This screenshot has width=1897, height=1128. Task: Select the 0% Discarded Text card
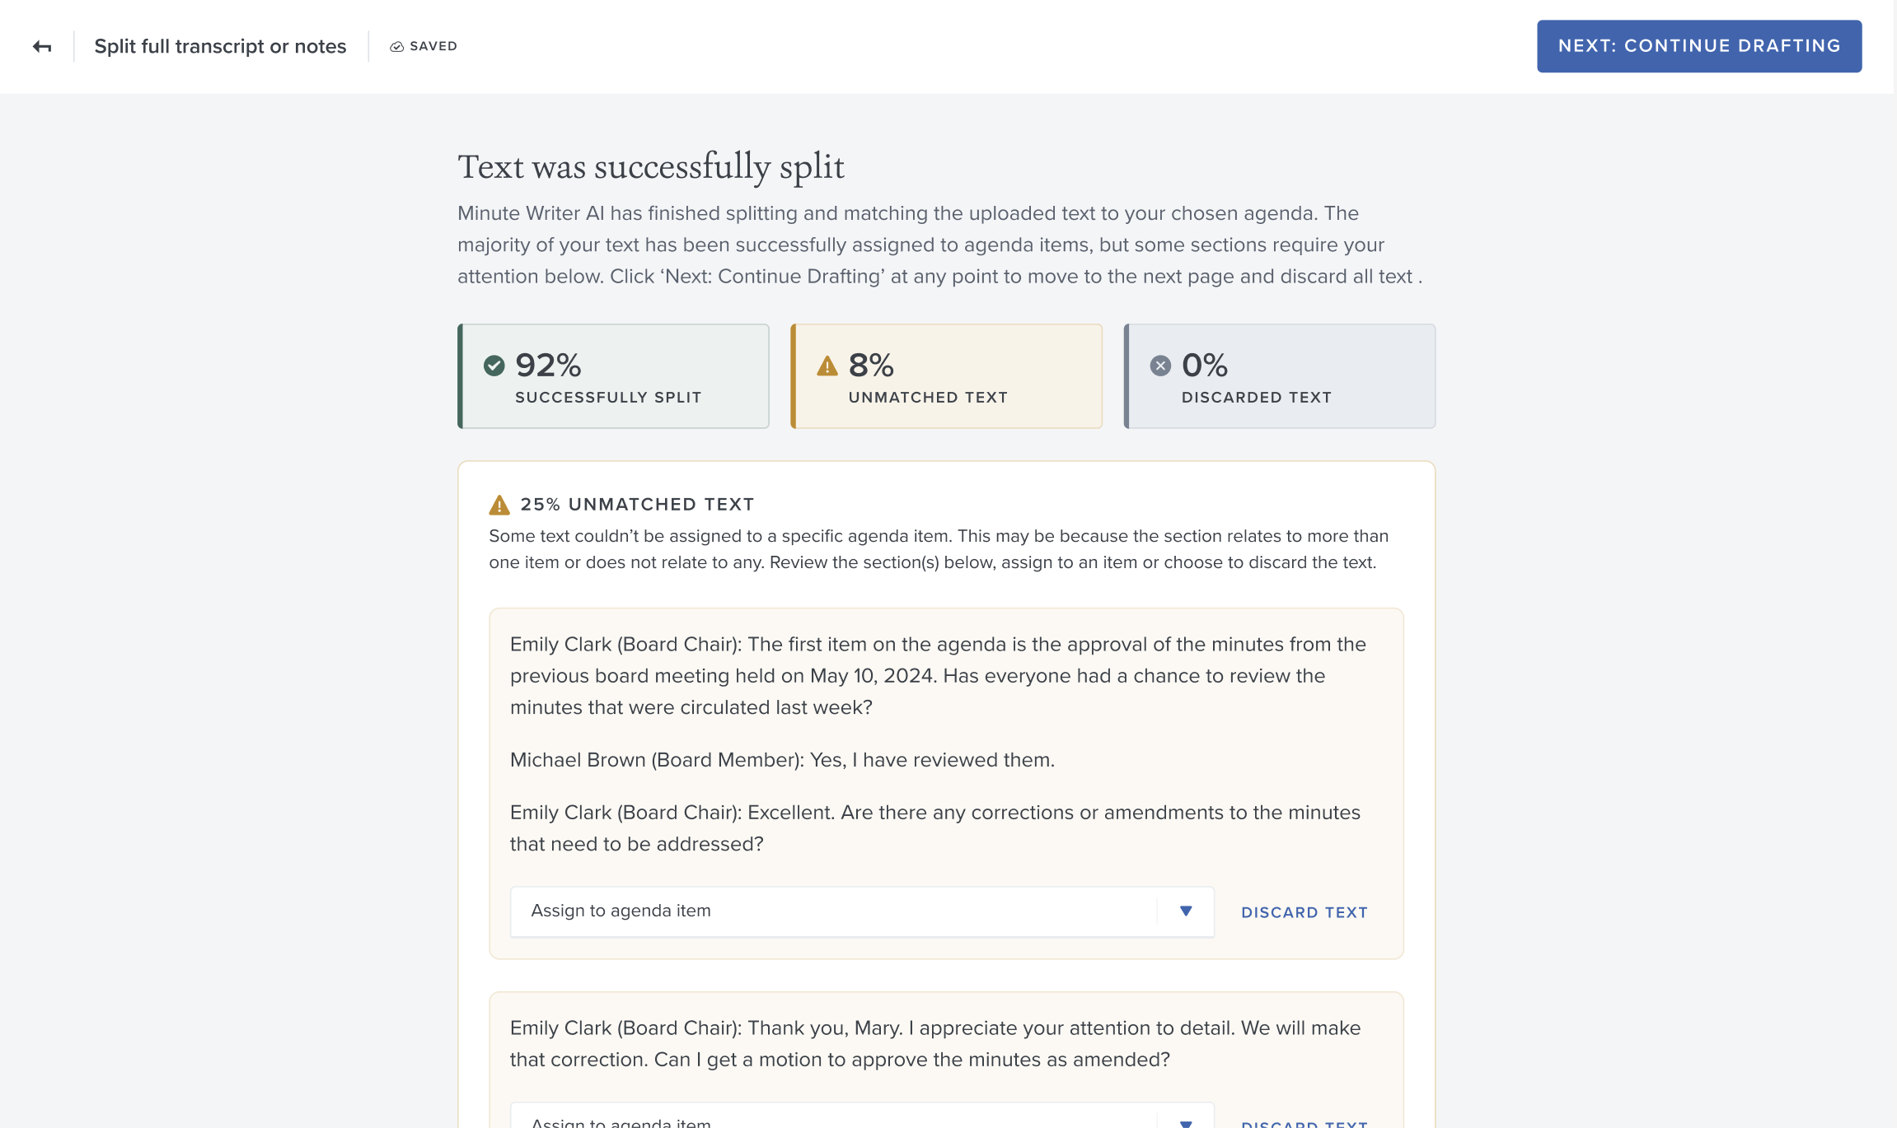(1280, 376)
